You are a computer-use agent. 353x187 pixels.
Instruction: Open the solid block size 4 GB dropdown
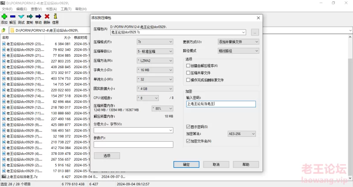click(x=155, y=89)
